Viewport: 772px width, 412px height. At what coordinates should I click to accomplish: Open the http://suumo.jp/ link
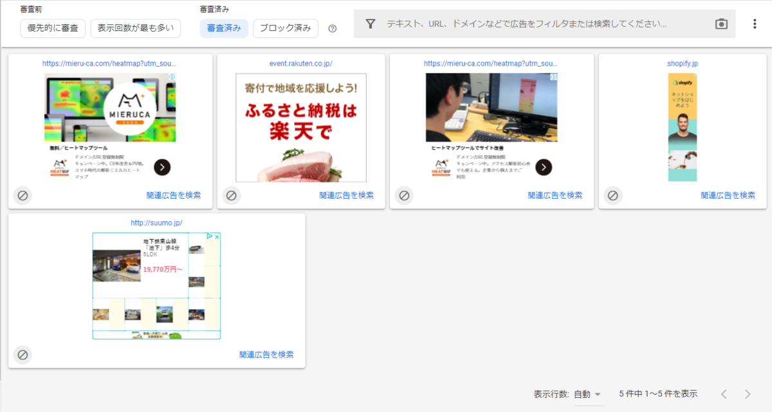pos(156,223)
